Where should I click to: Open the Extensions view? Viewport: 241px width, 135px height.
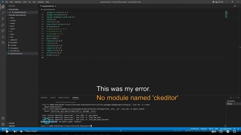click(x=3, y=31)
